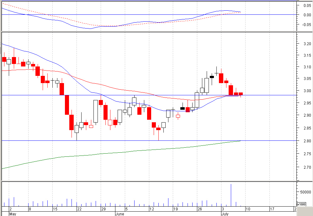Click the doji candlestick at the July peak

(217, 73)
